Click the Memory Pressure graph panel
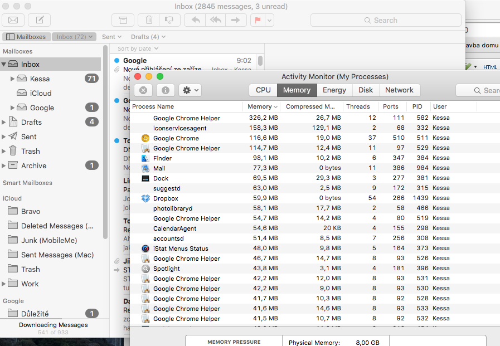This screenshot has width=500, height=346. tap(234, 341)
